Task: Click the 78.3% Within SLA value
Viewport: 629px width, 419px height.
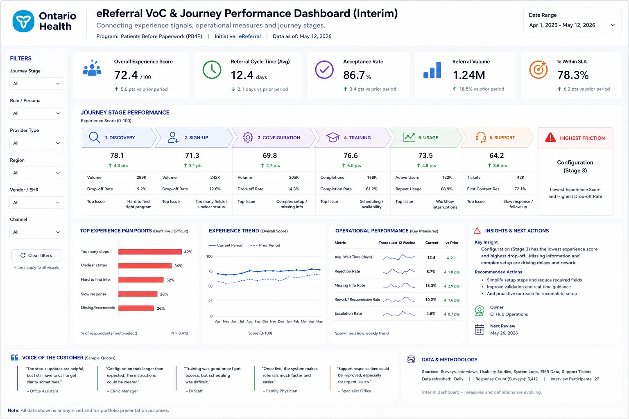Action: coord(573,75)
